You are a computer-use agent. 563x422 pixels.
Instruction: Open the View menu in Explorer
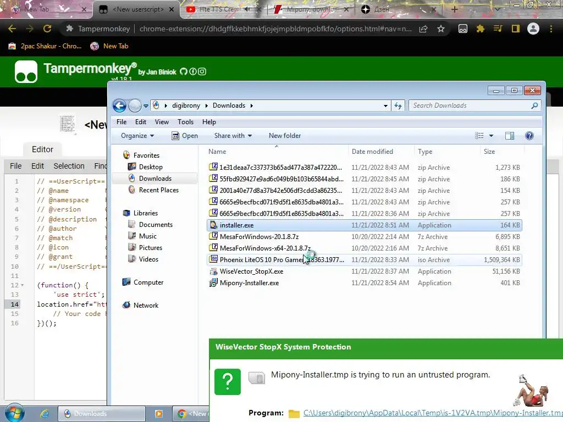click(162, 122)
